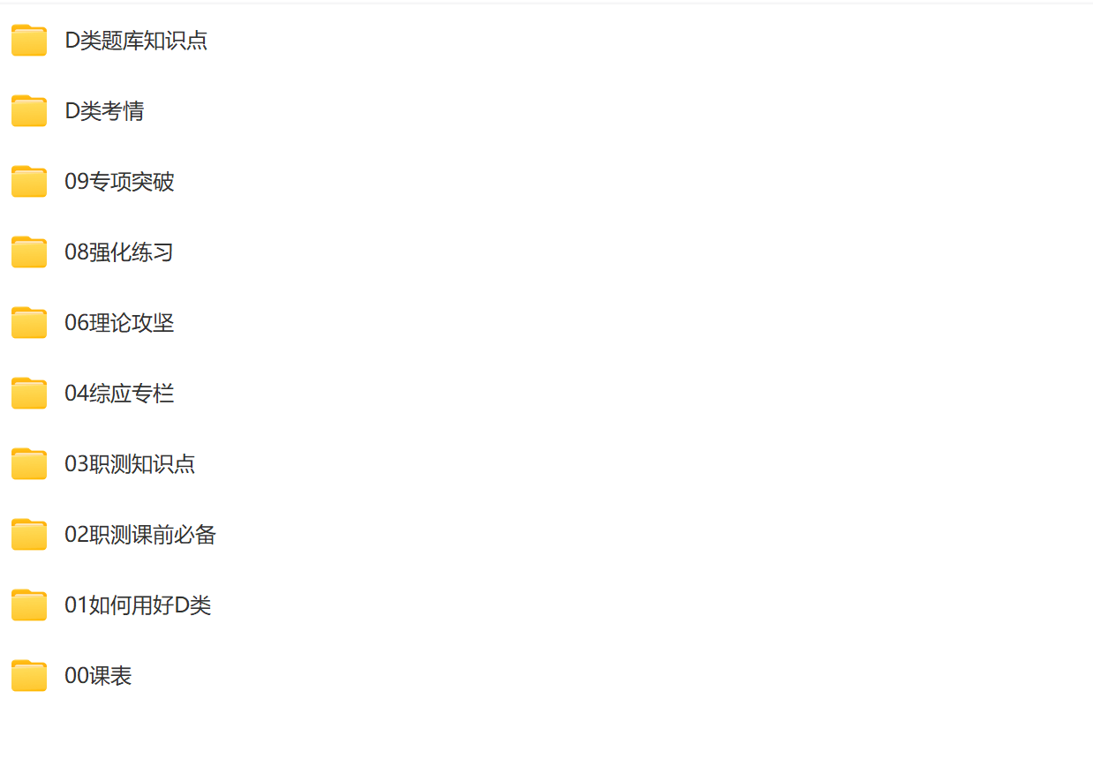The width and height of the screenshot is (1093, 766).
Task: Open 09专项突破 by its name
Action: [119, 182]
